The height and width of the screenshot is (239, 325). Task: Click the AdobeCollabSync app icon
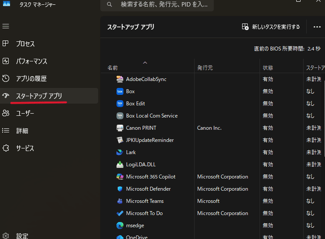pyautogui.click(x=120, y=79)
